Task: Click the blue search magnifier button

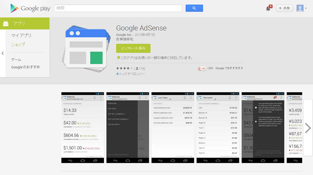Action: pos(194,8)
